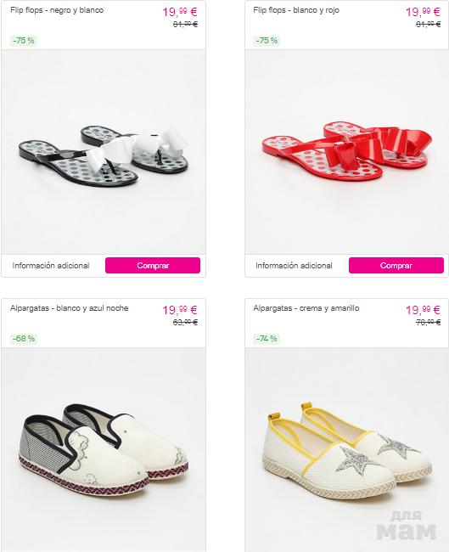Viewport: 449px width, 552px height.
Task: Open the black flip flops product image
Action: [x=104, y=152]
